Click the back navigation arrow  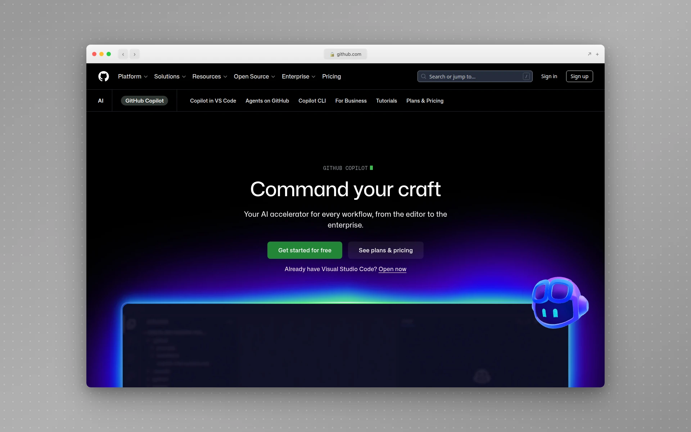point(123,54)
